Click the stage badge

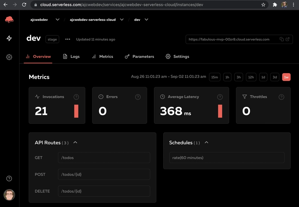click(52, 40)
